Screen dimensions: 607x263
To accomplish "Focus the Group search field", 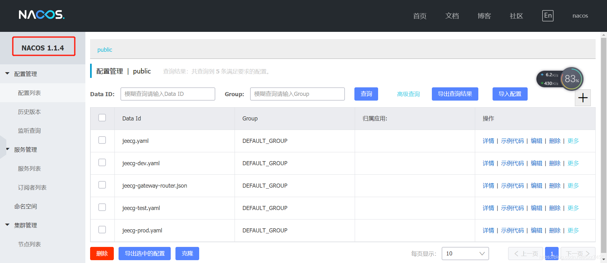I will 297,94.
